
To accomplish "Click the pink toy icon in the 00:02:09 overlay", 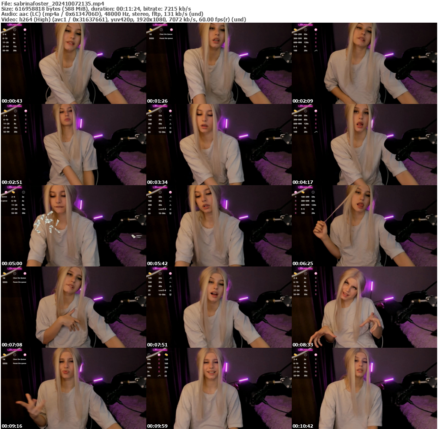I will 316,30.
